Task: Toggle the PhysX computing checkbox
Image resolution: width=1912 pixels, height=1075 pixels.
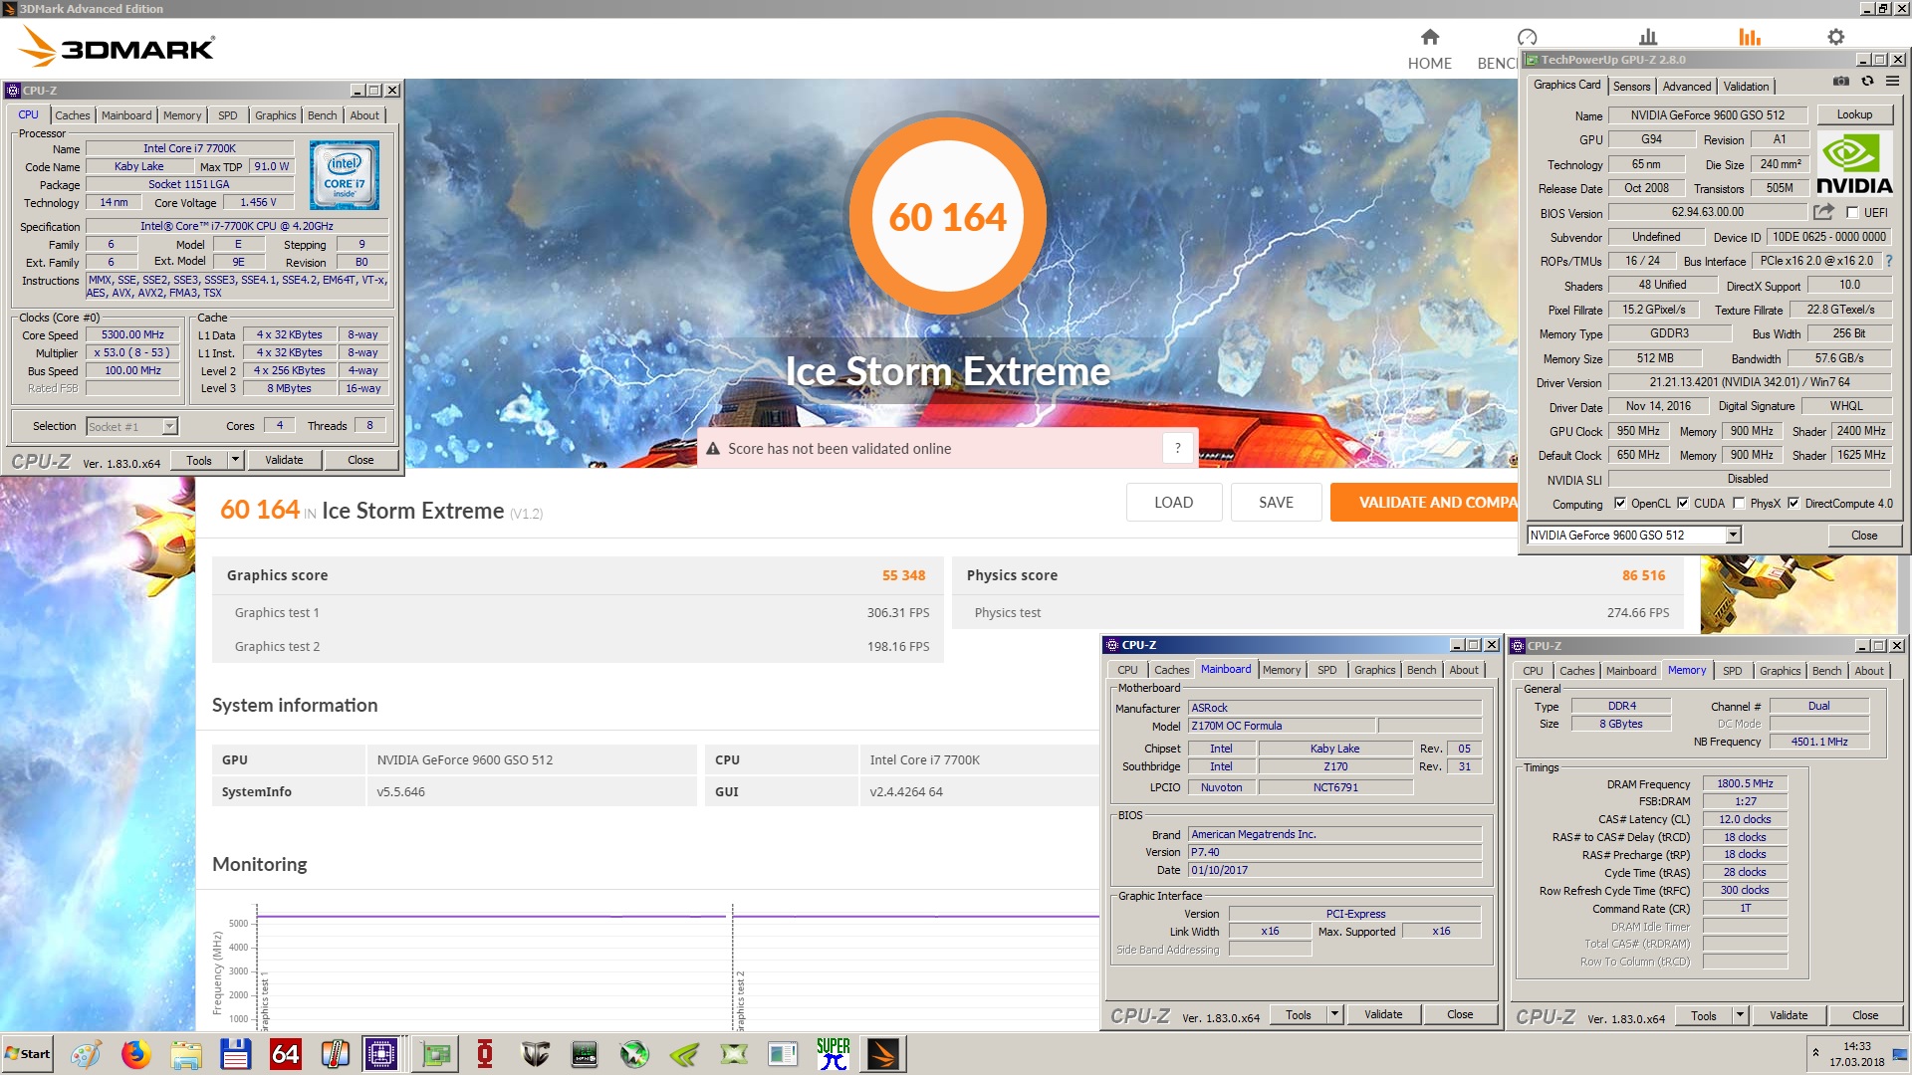Action: (x=1739, y=504)
